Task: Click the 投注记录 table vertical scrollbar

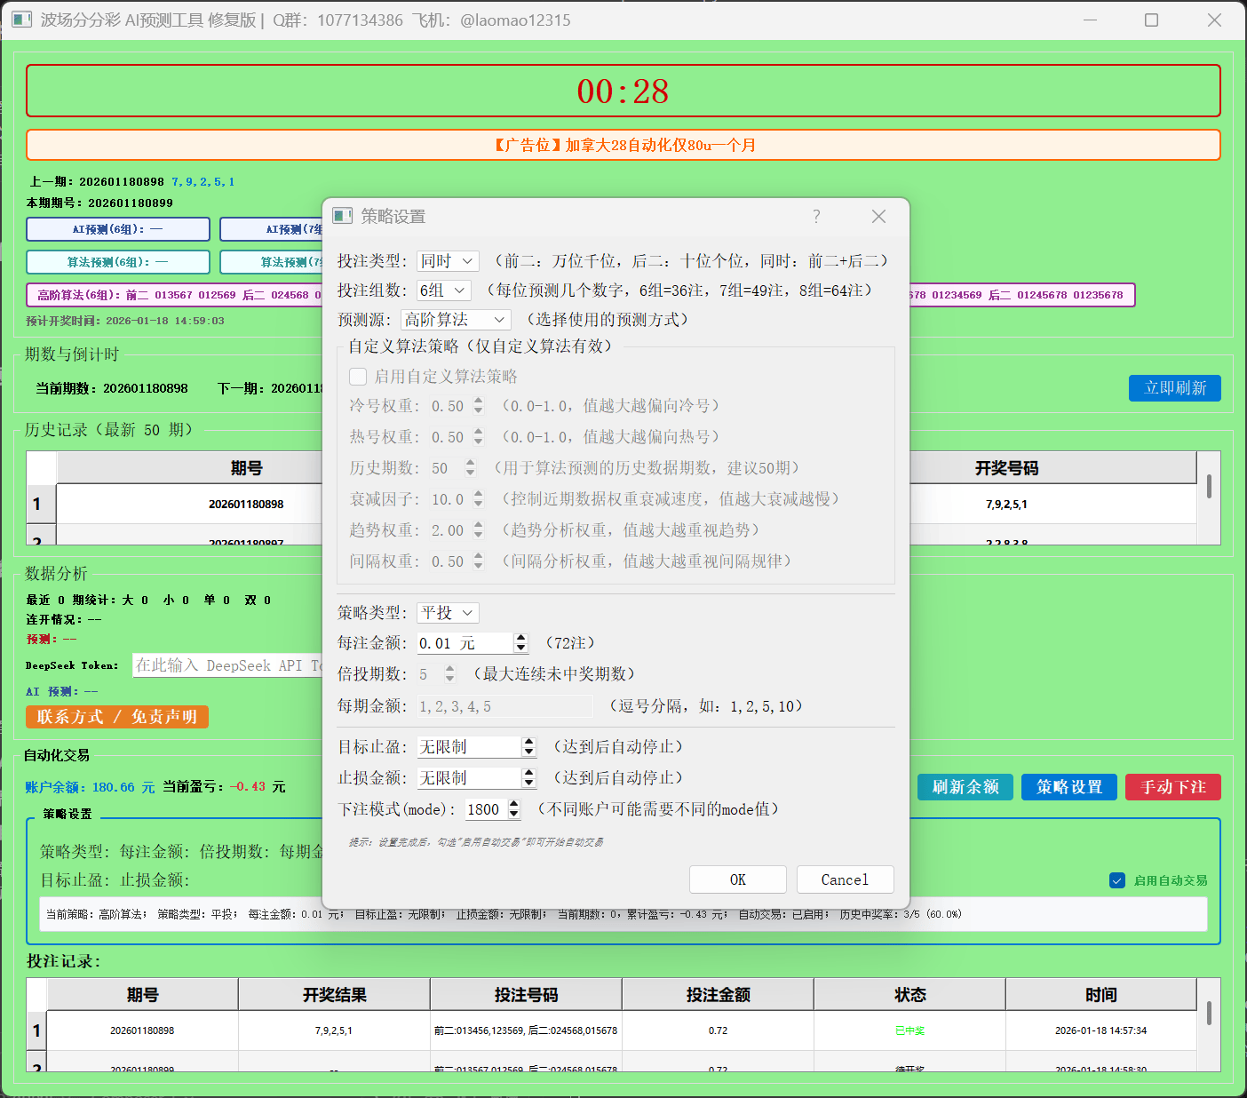Action: coord(1209,1014)
